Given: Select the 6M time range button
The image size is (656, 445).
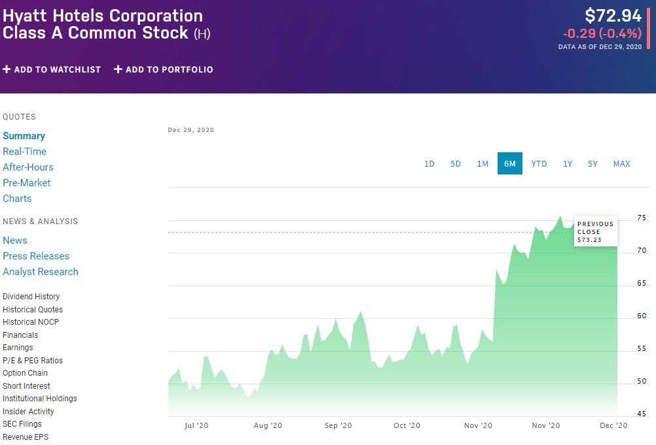Looking at the screenshot, I should pyautogui.click(x=510, y=163).
